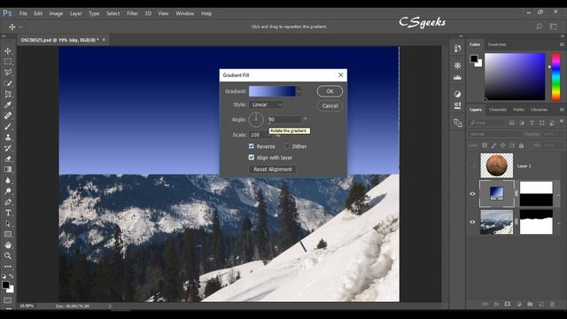Viewport: 567px width, 319px height.
Task: Enable the Dither checkbox
Action: coord(287,146)
